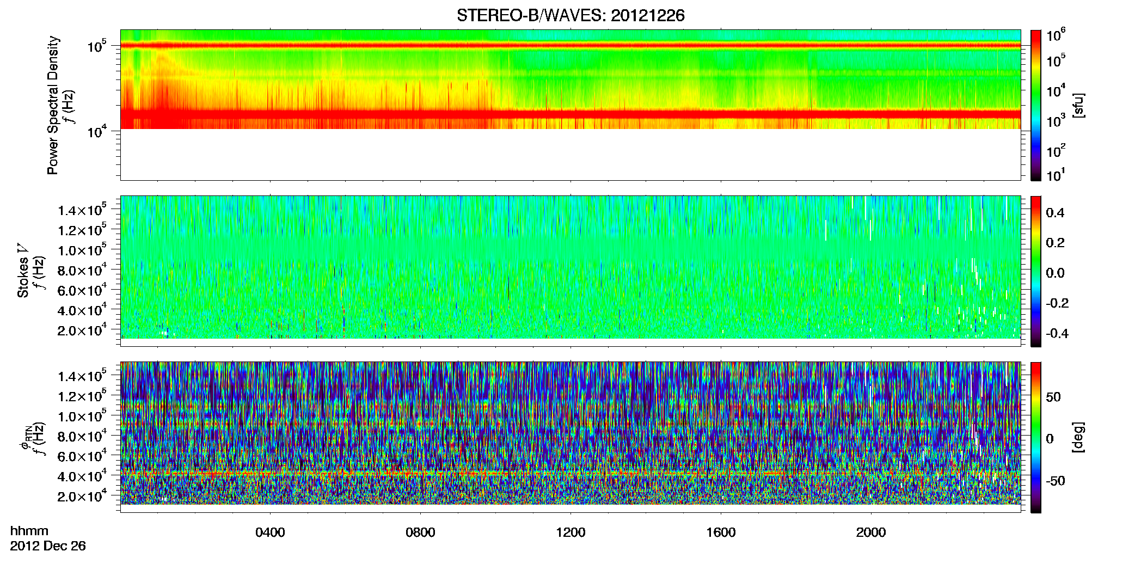The width and height of the screenshot is (1141, 588).
Task: Click the hhmm label
Action: (x=29, y=531)
